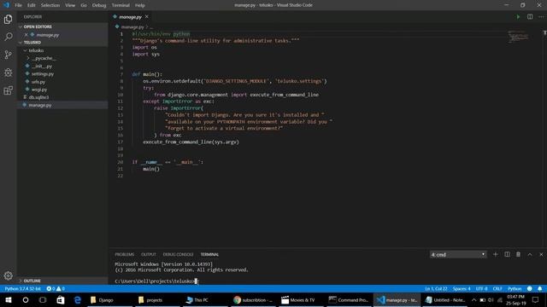Click the code minimap preview
The width and height of the screenshot is (547, 307).
[x=518, y=37]
